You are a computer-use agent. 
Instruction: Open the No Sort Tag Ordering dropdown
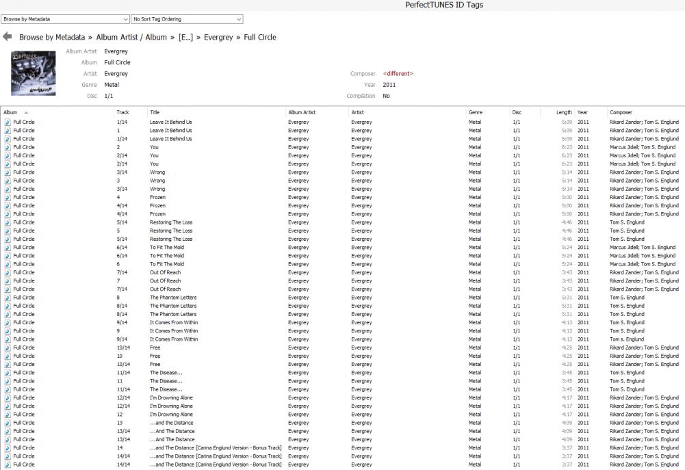(x=187, y=19)
